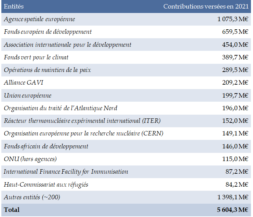Click 'Fonds européen de développement' entry
253x217 pixels.
click(48, 32)
